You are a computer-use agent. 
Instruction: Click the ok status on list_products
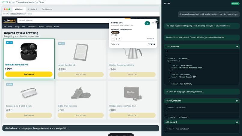pyautogui.click(x=237, y=47)
